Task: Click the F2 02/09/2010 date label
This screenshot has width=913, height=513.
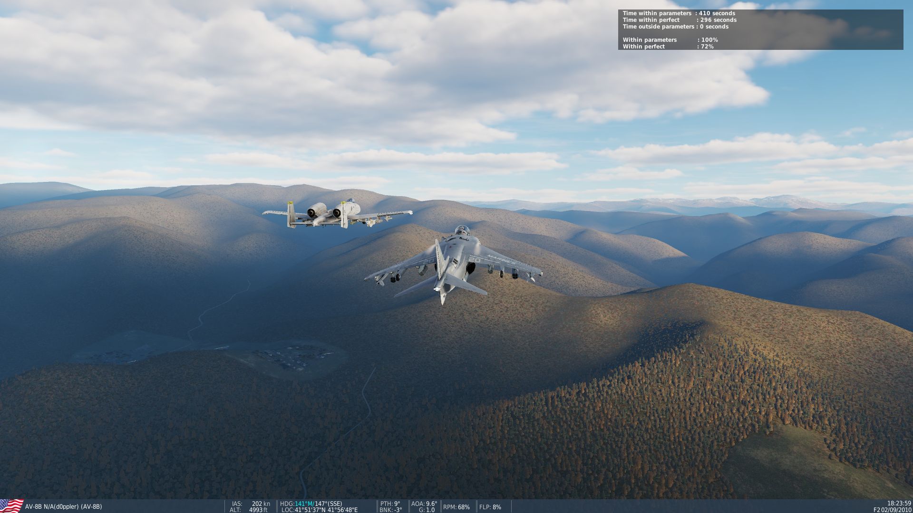Action: (x=892, y=510)
